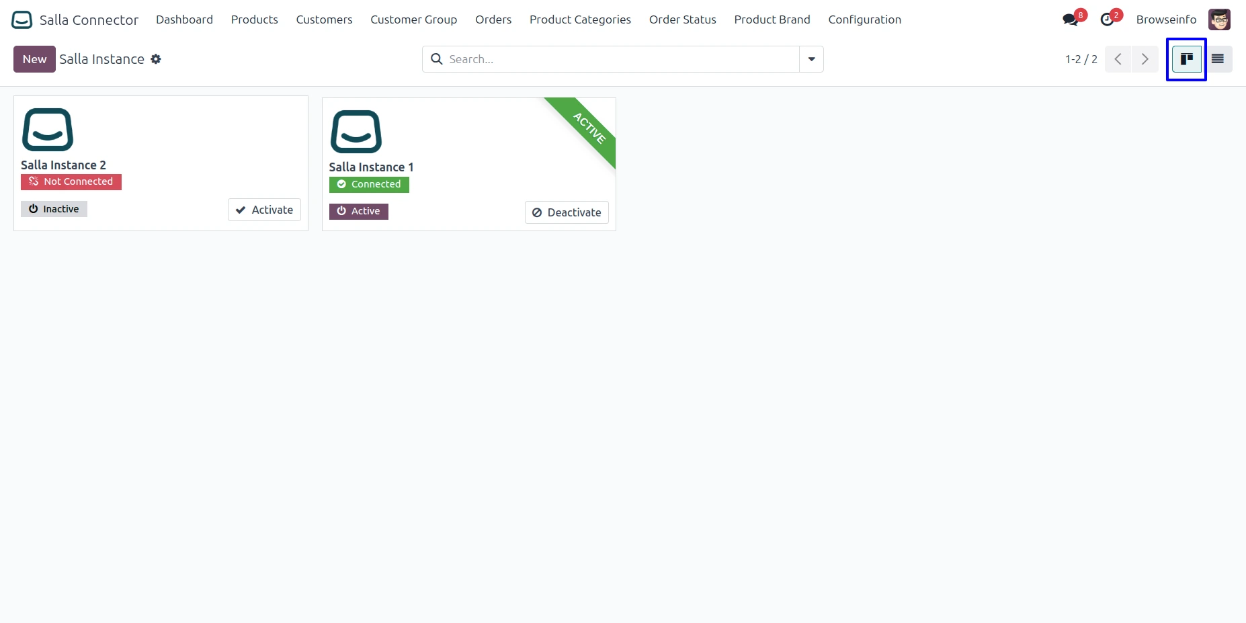The width and height of the screenshot is (1246, 623).
Task: Click the Salla Instance 1 logo thumbnail
Action: (356, 132)
